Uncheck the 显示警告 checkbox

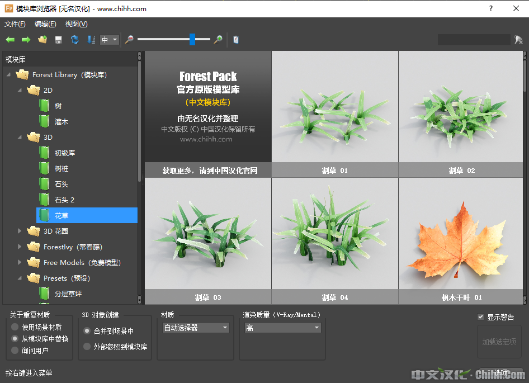point(480,317)
